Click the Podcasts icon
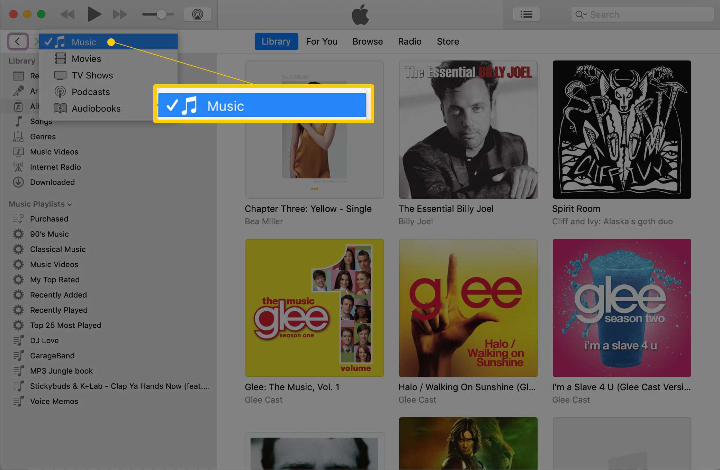The height and width of the screenshot is (470, 720). tap(60, 92)
